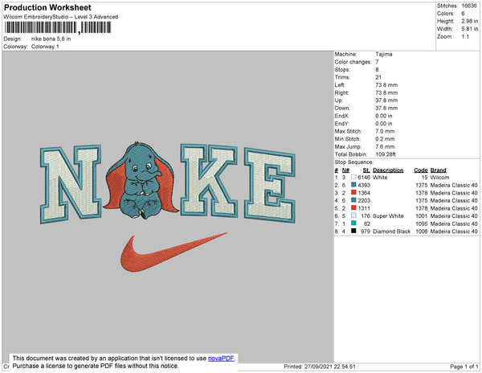This screenshot has width=482, height=373.
Task: Click the 'Color changes:' label
Action: click(x=353, y=62)
